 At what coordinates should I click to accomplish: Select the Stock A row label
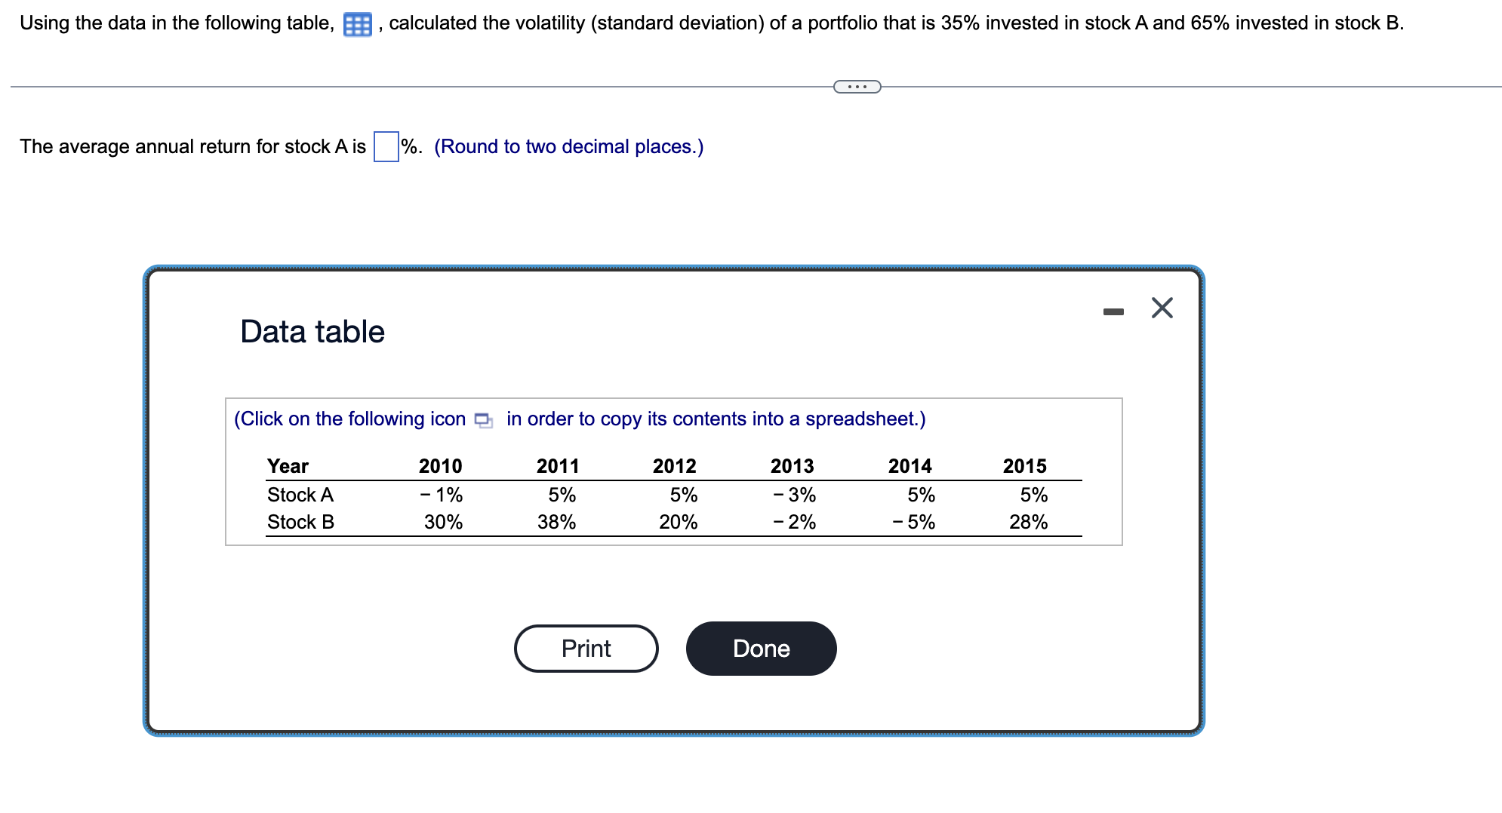coord(300,494)
